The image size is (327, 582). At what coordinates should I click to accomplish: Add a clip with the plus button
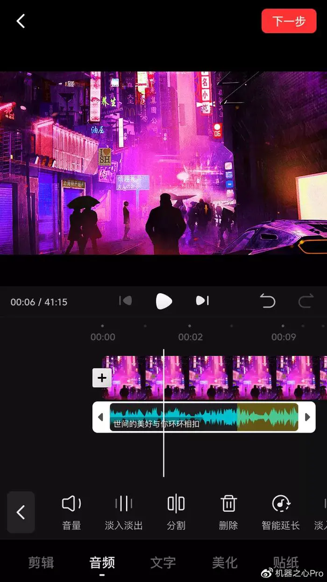tap(102, 378)
